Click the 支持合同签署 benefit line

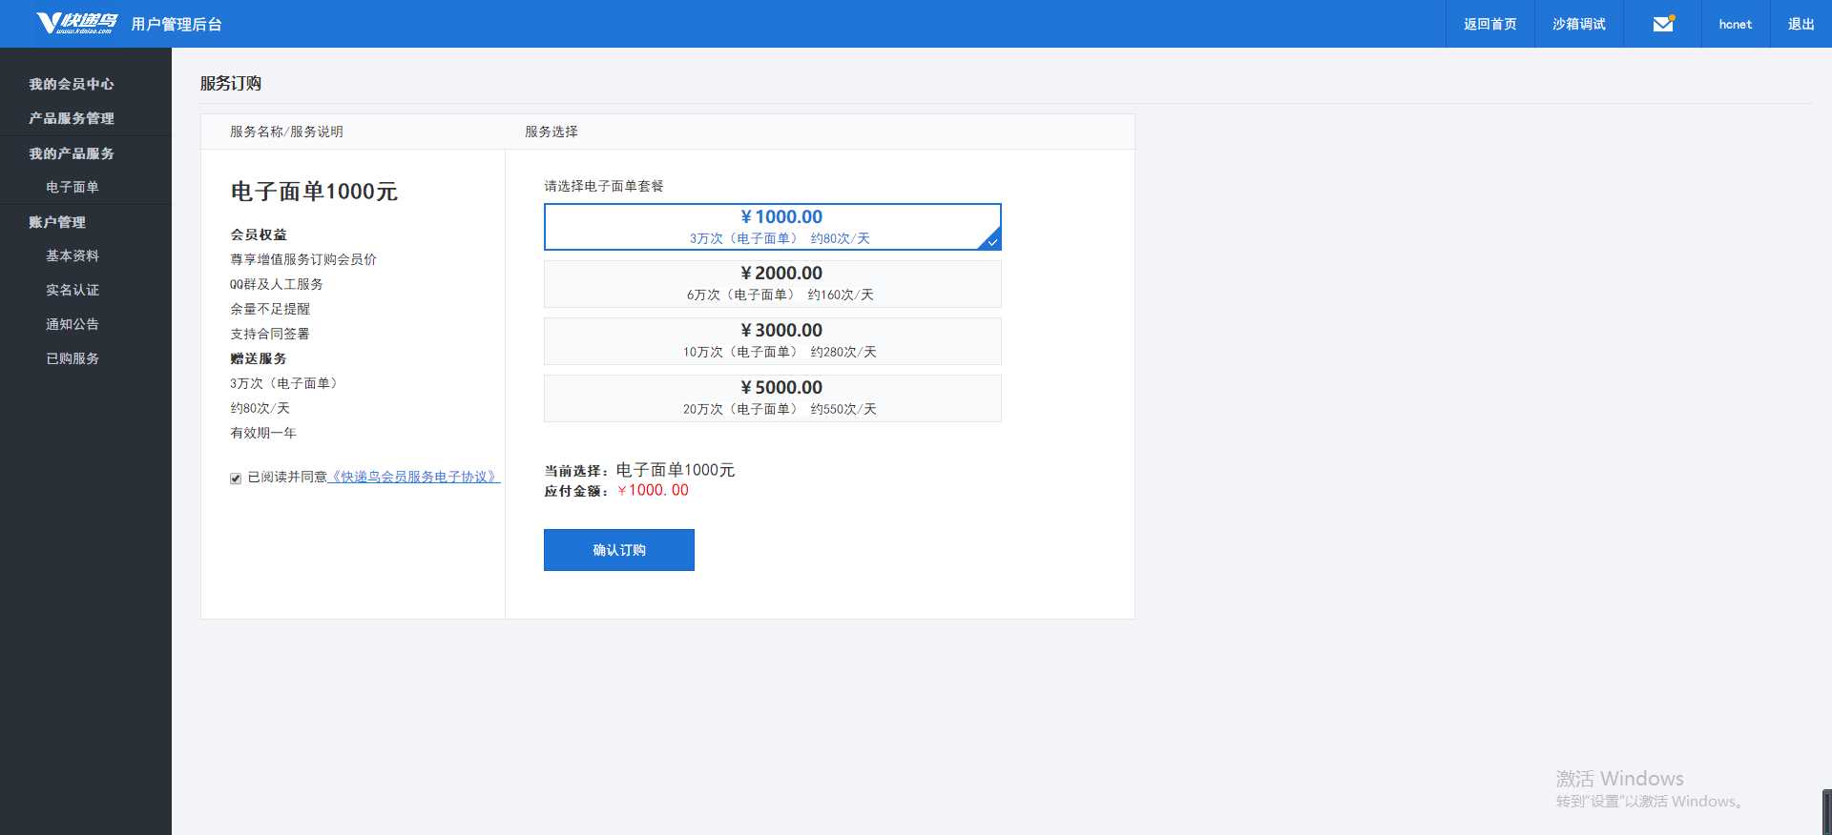[270, 334]
